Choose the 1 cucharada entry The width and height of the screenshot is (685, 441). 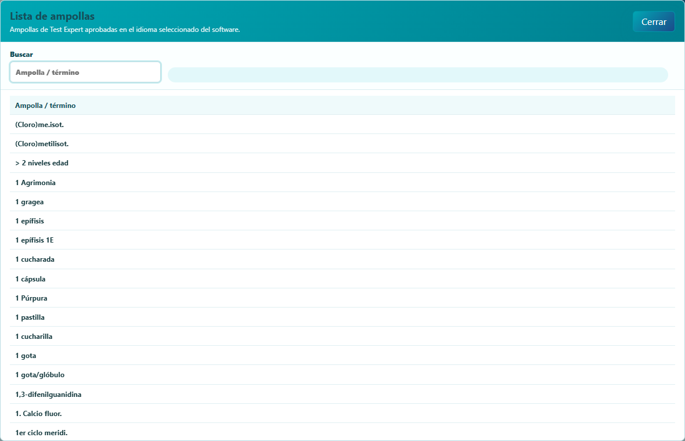(x=342, y=259)
